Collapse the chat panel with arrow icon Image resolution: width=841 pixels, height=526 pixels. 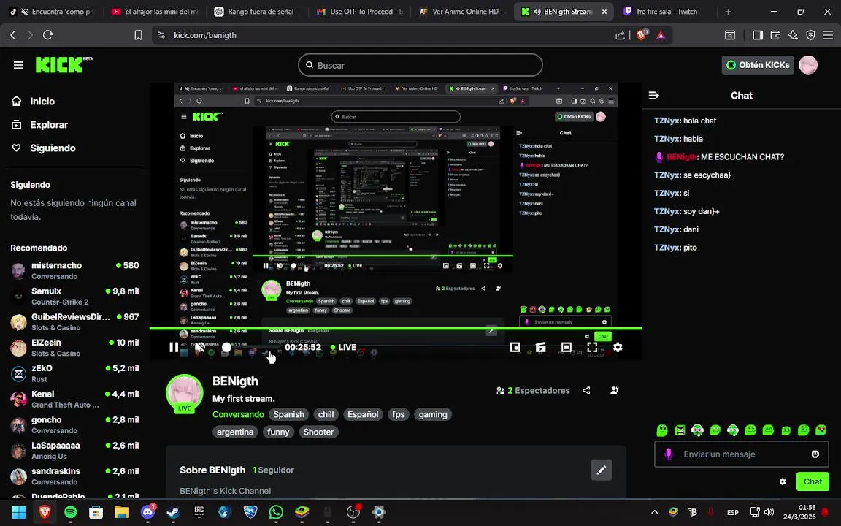(x=654, y=96)
